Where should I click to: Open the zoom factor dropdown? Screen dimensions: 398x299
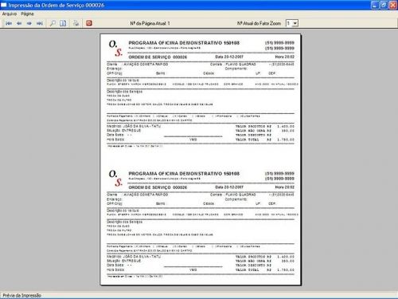(x=295, y=23)
